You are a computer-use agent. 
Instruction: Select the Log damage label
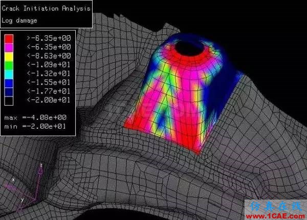point(19,20)
